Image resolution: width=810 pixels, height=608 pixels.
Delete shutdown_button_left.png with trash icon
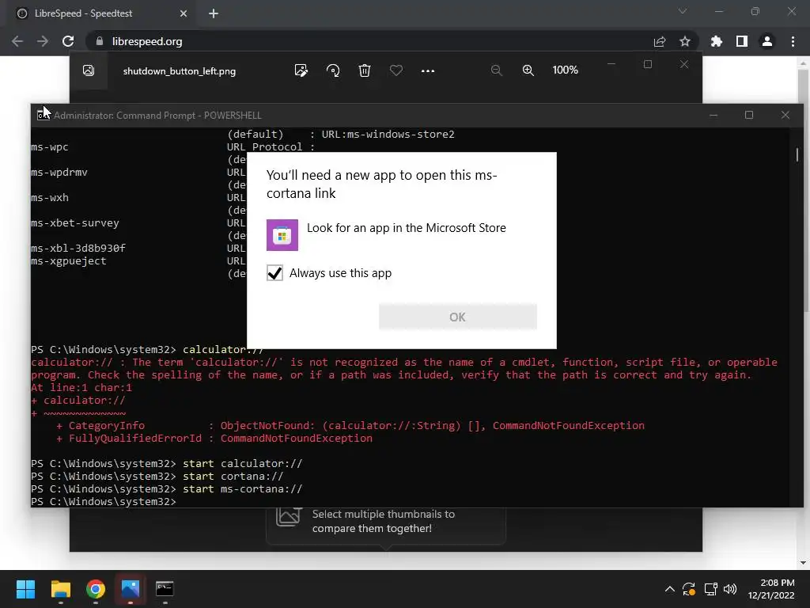click(x=365, y=70)
